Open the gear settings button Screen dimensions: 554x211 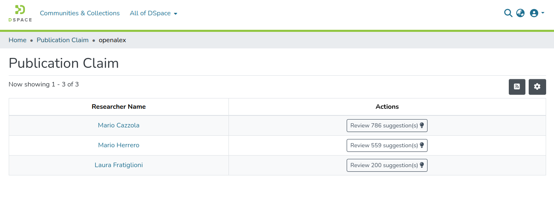(x=537, y=87)
